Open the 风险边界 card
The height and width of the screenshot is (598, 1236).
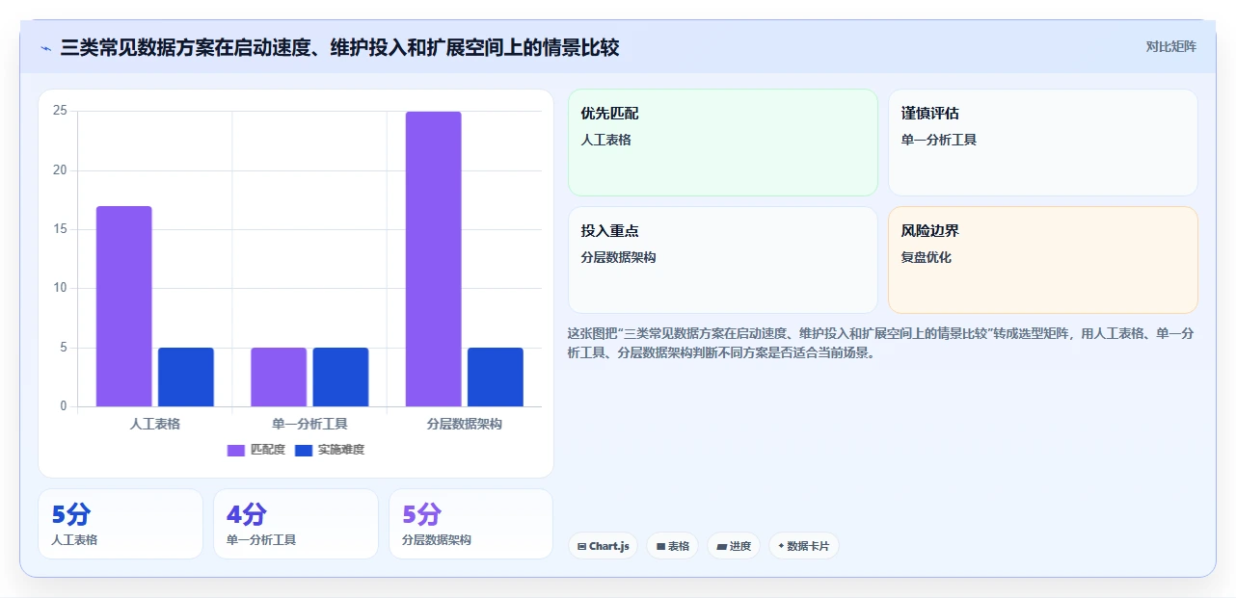click(x=1043, y=260)
